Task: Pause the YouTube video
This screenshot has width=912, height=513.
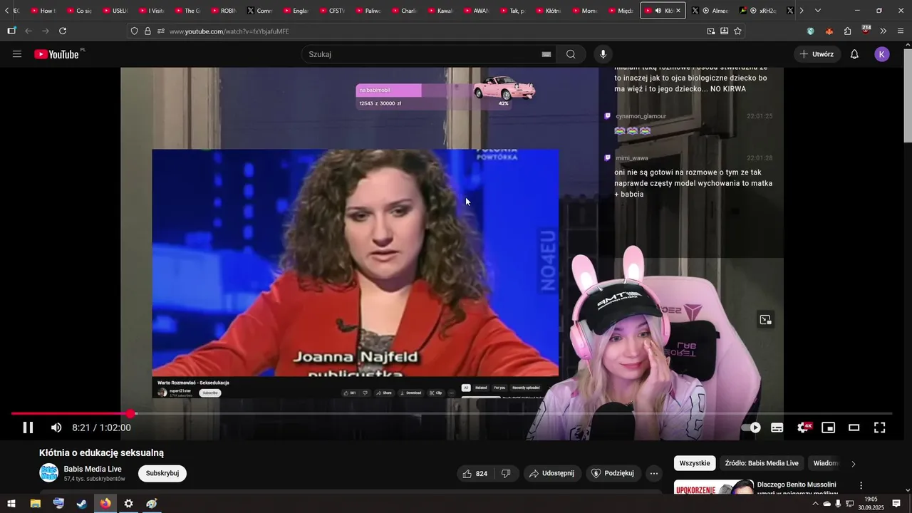Action: pos(28,427)
